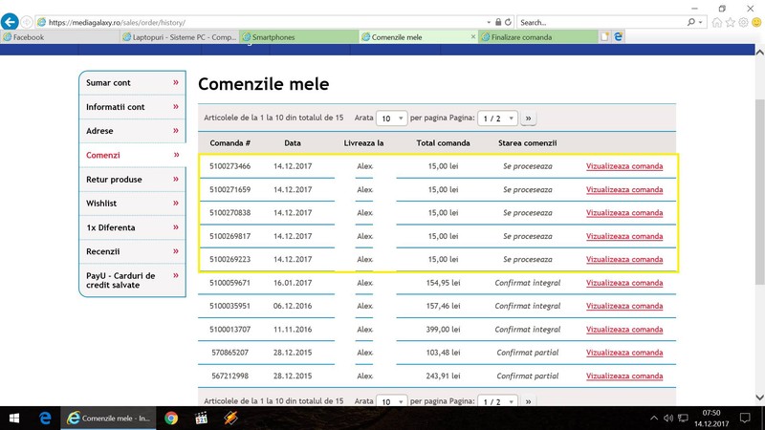Switch to the Finalizare comanda tab

pos(538,37)
